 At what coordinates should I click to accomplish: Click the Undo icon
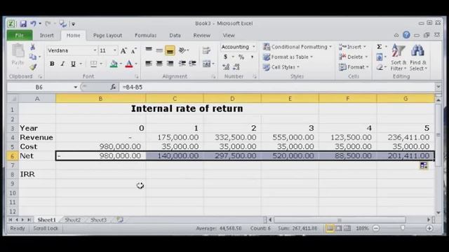click(x=33, y=24)
